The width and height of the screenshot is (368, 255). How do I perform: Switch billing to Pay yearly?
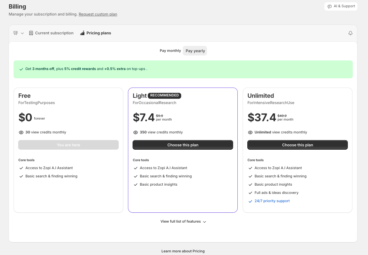(195, 51)
